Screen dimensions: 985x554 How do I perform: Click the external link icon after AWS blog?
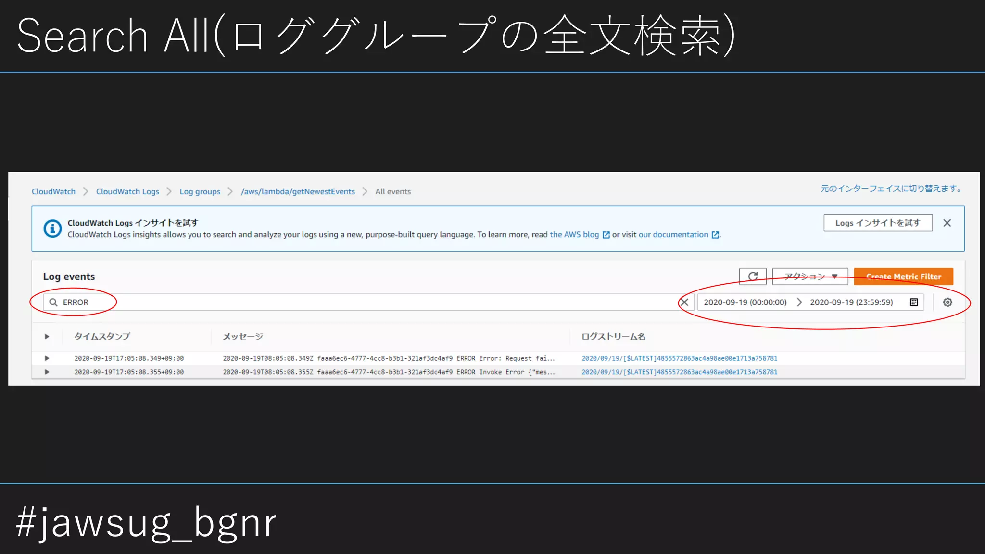click(606, 235)
